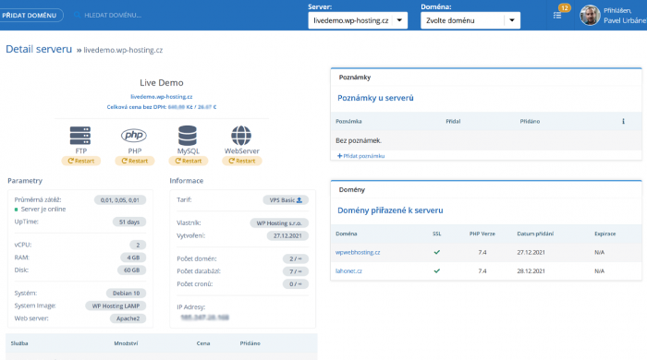Click the SSL checkmark for wpwebhosting.cz
This screenshot has width=647, height=360.
coord(436,252)
